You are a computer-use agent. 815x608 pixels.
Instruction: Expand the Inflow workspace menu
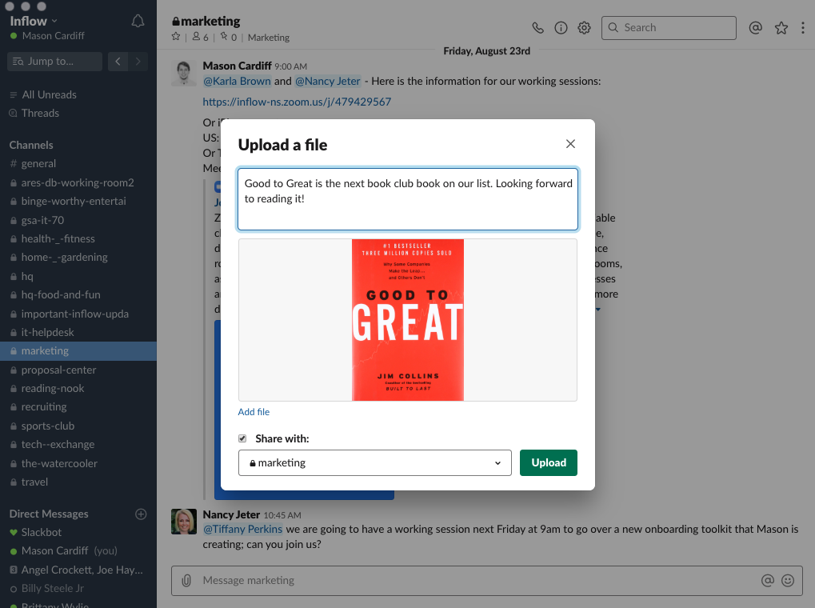[x=34, y=21]
